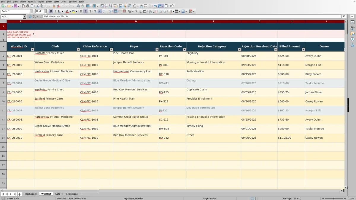This screenshot has width=356, height=200.
Task: Toggle Italic formatting
Action: pyautogui.click(x=55, y=11)
